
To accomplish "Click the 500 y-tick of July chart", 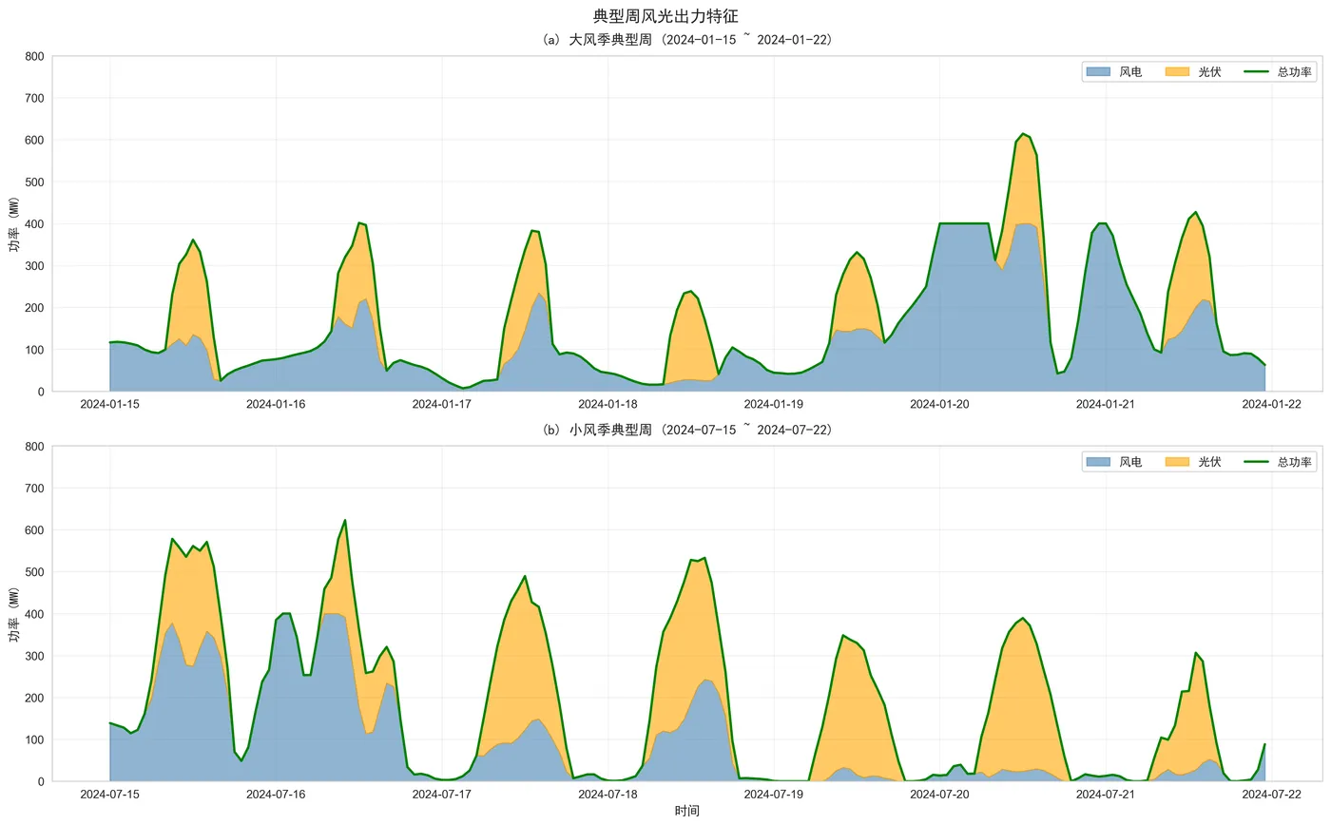I will 33,572.
